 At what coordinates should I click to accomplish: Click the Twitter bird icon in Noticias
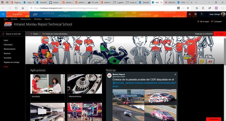tap(175, 74)
